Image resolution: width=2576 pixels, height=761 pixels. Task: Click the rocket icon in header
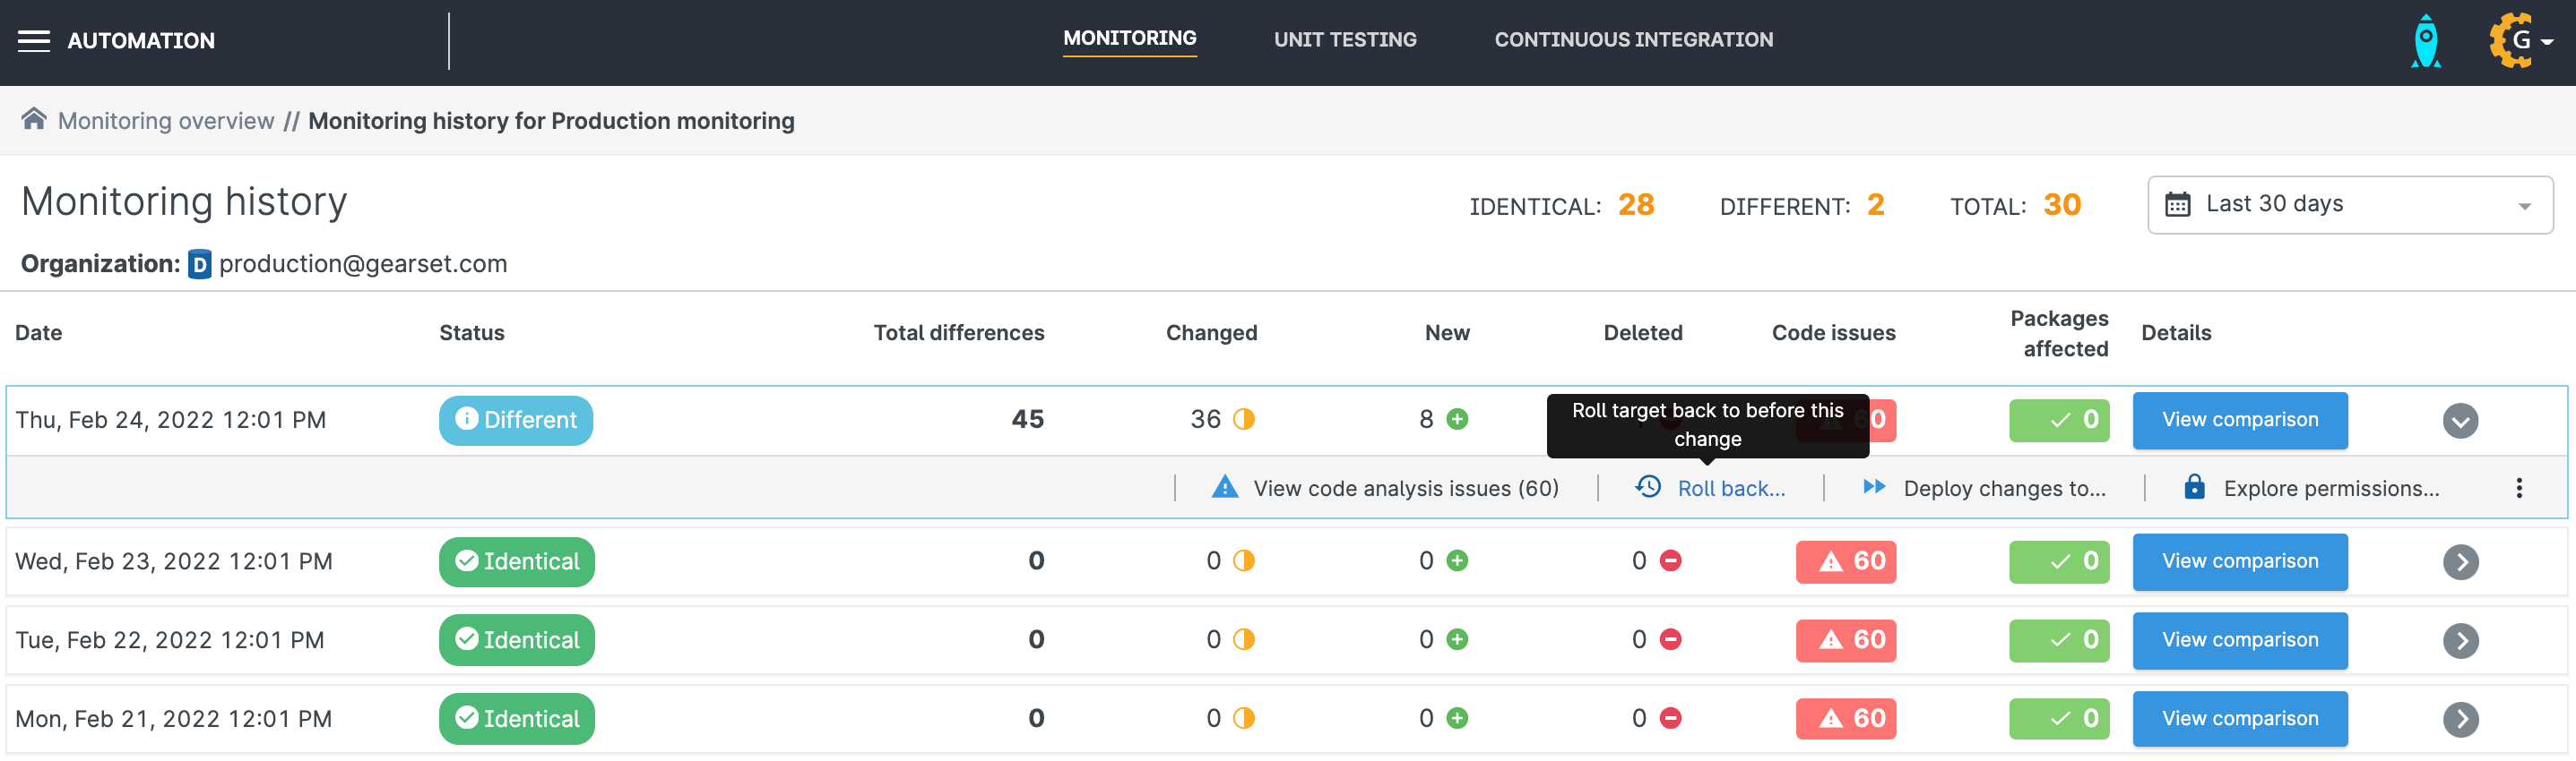pos(2425,42)
